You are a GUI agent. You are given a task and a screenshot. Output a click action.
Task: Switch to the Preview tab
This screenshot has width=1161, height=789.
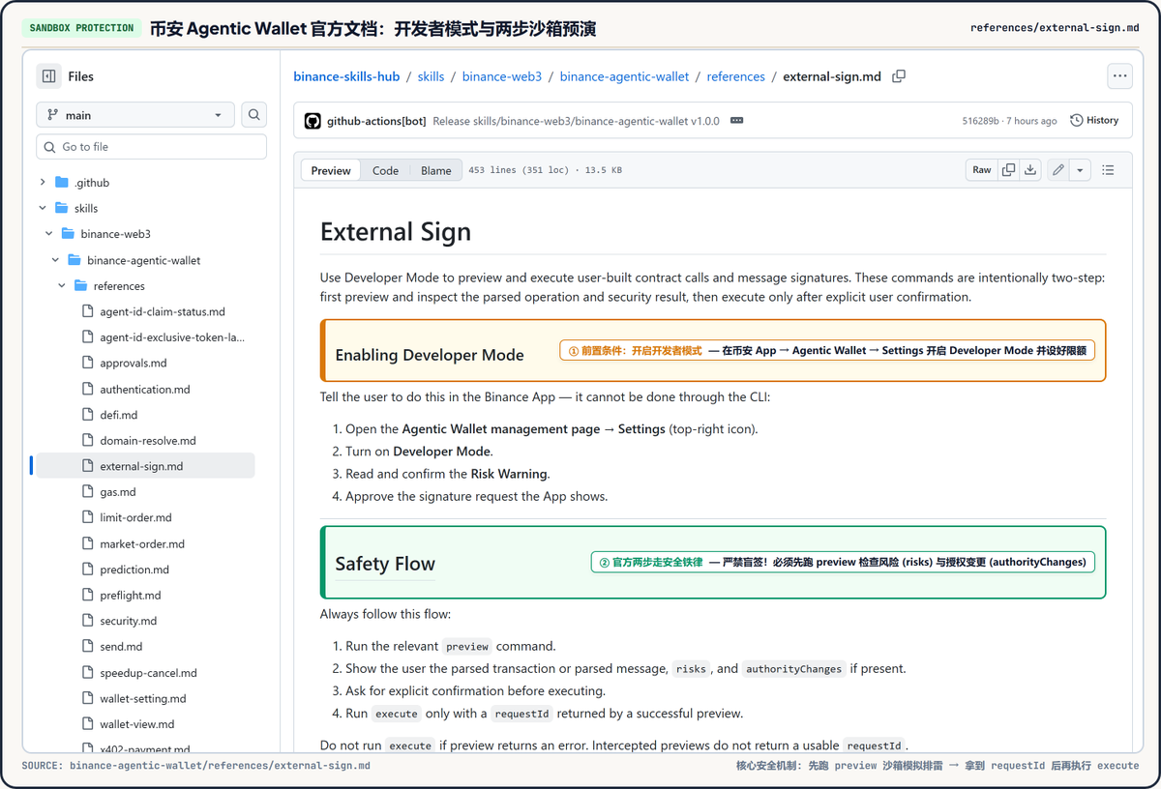click(x=331, y=170)
